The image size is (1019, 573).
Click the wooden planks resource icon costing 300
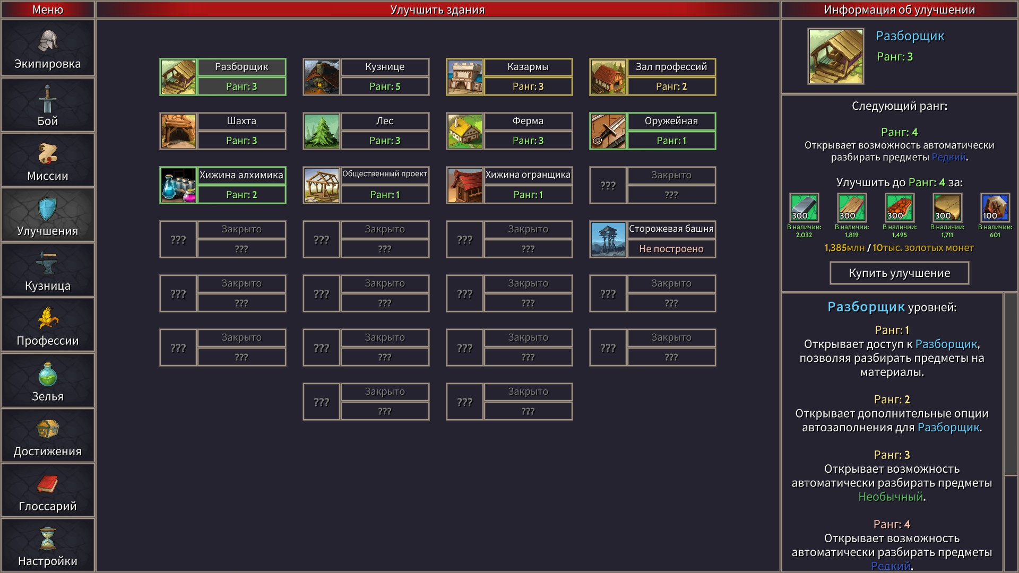[x=852, y=207]
